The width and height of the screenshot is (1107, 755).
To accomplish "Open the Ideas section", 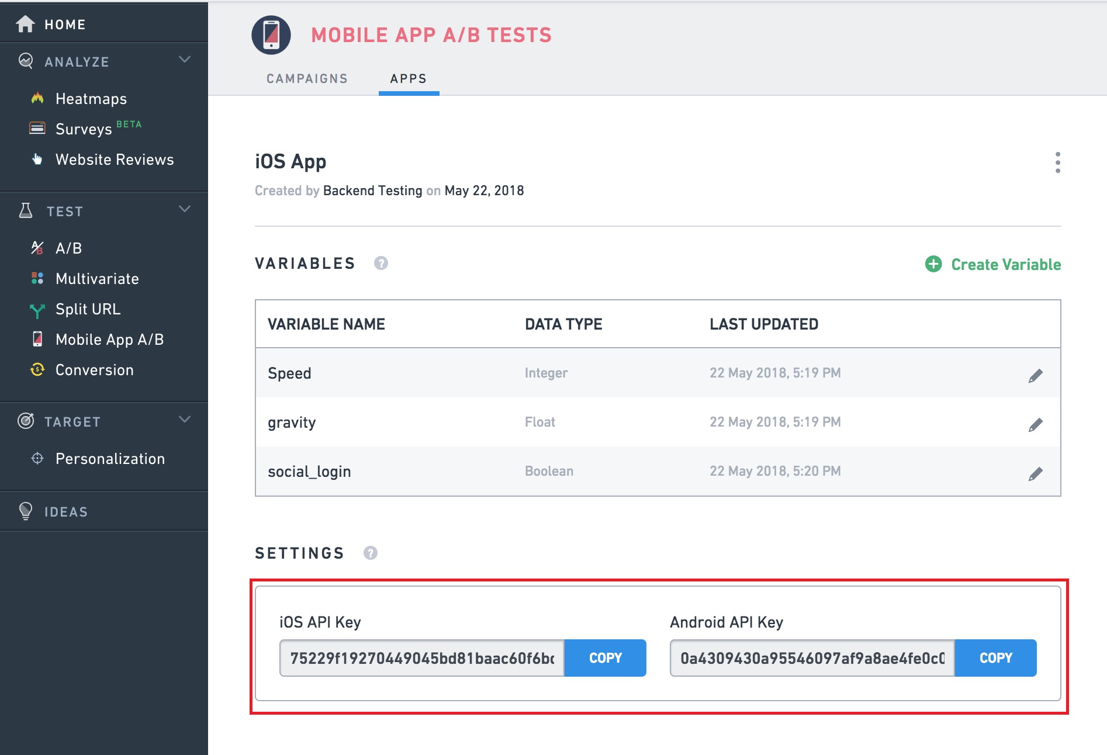I will 66,512.
